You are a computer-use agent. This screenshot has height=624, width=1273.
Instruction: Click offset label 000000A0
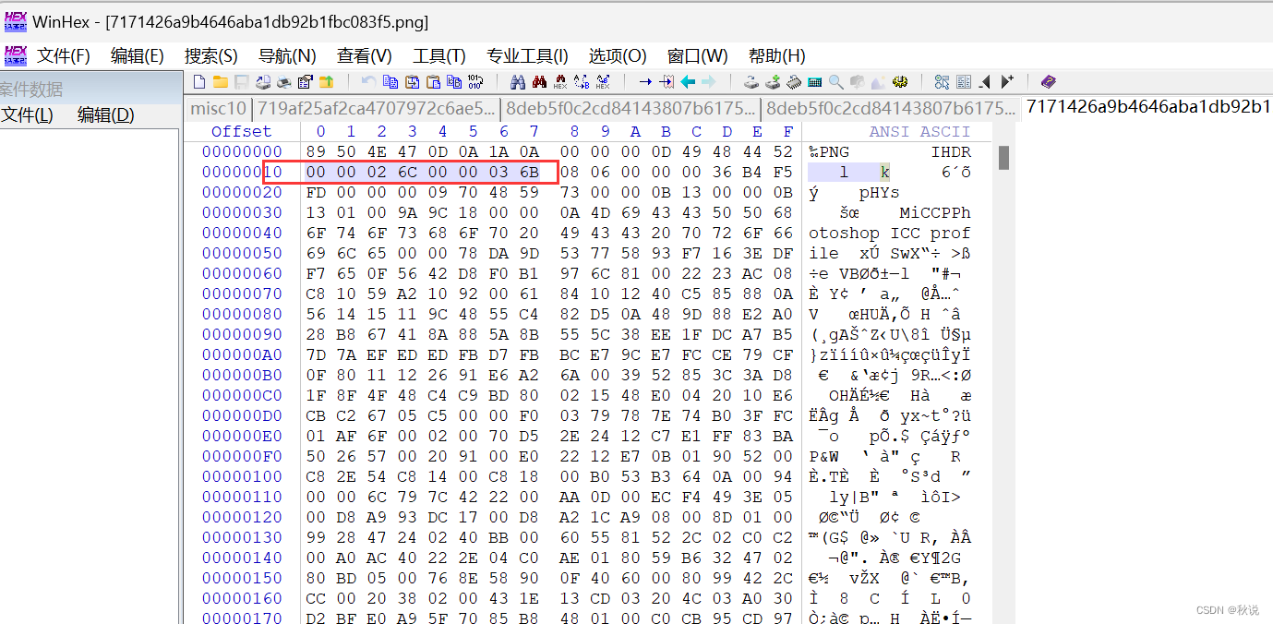pos(242,354)
